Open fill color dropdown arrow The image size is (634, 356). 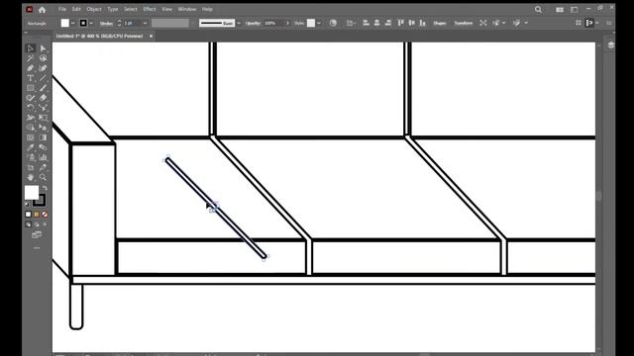pos(72,23)
